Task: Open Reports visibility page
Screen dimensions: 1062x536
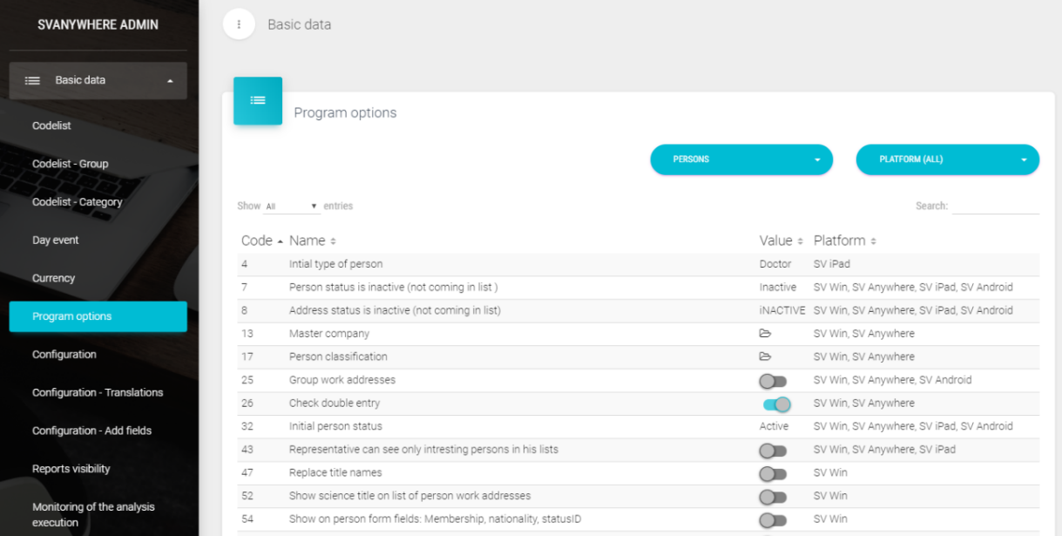Action: point(71,469)
